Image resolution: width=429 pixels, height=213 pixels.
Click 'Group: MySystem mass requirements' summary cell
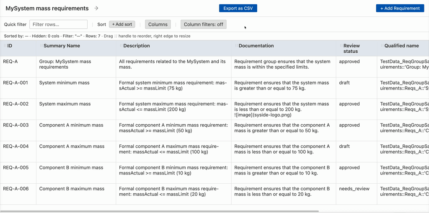(x=76, y=67)
